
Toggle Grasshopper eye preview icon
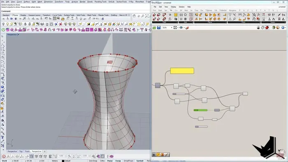click(181, 28)
